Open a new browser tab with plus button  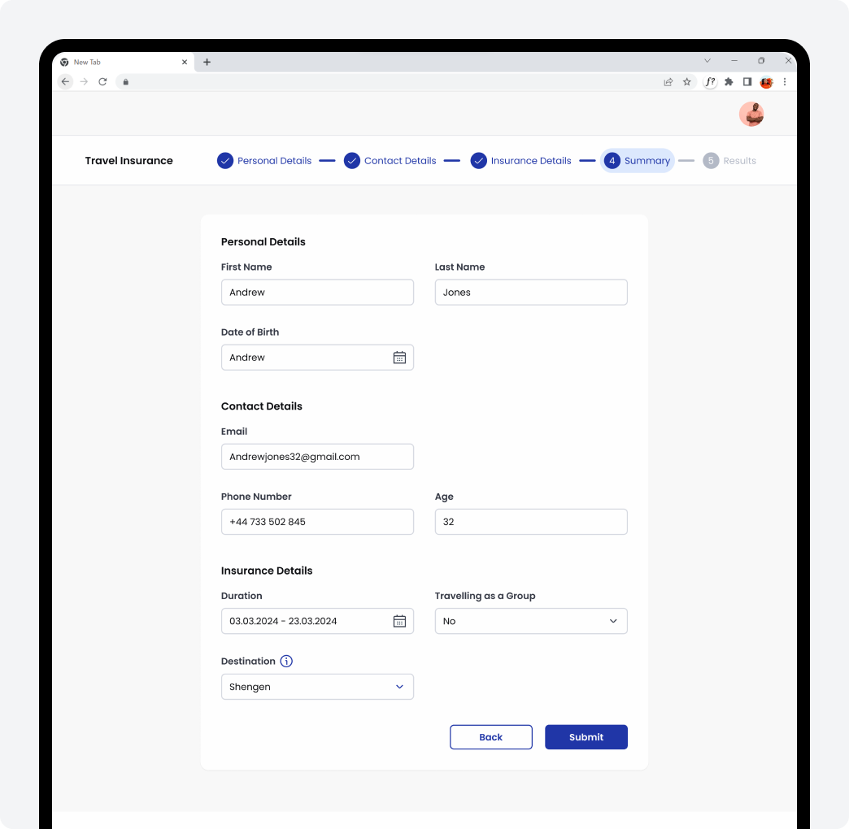click(x=207, y=62)
